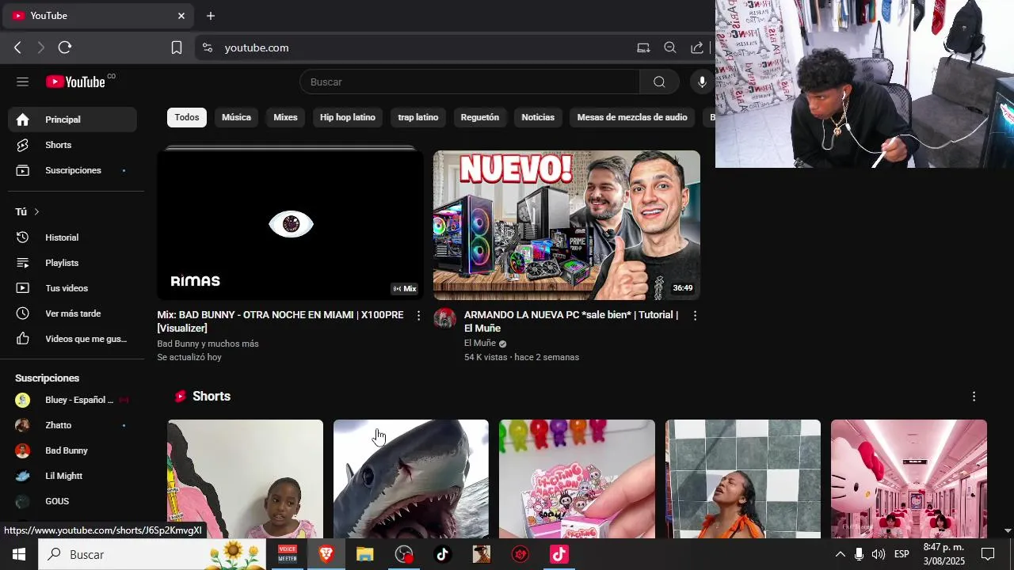Open Suscripciones in the sidebar

tap(72, 170)
